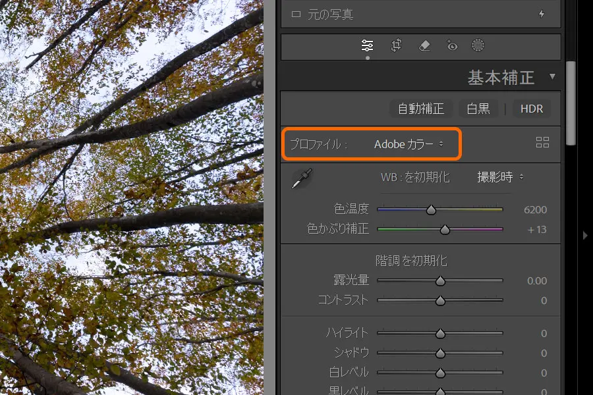Toggle the 元の写真 checkbox
This screenshot has width=593, height=395.
click(x=296, y=14)
